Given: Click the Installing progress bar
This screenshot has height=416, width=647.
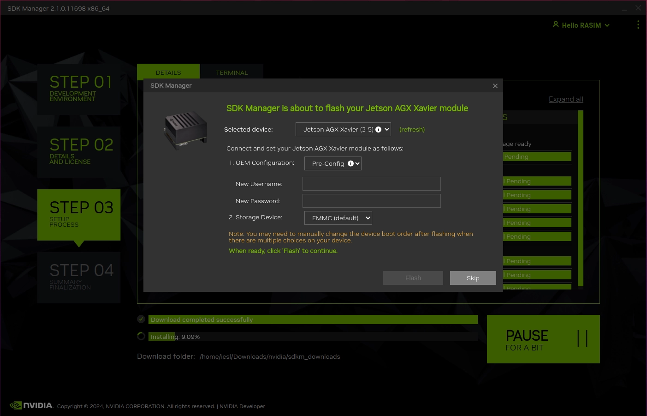Looking at the screenshot, I should pos(313,337).
